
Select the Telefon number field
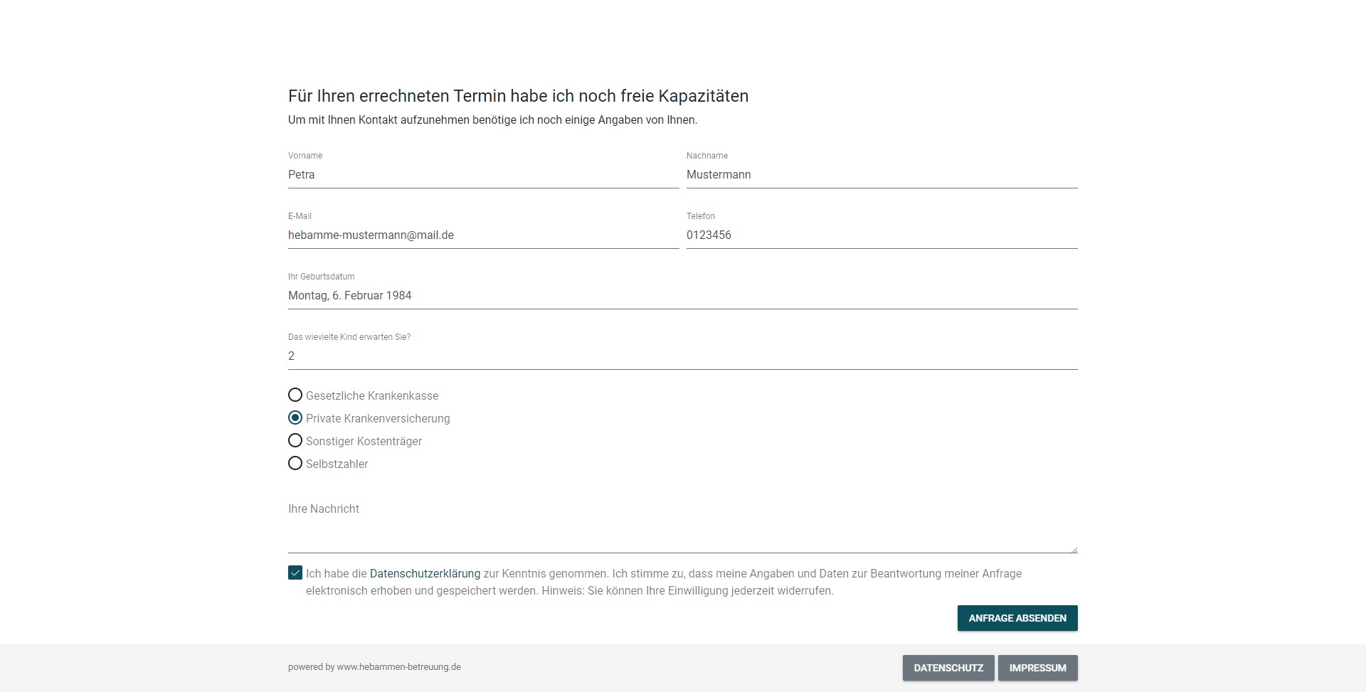pyautogui.click(x=881, y=235)
